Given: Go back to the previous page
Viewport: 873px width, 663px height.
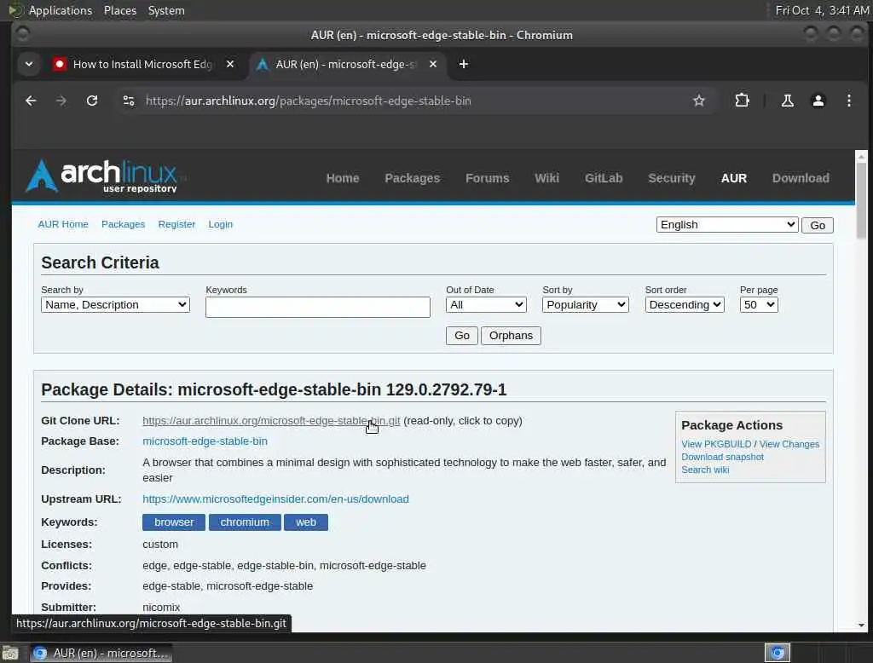Looking at the screenshot, I should (x=31, y=101).
